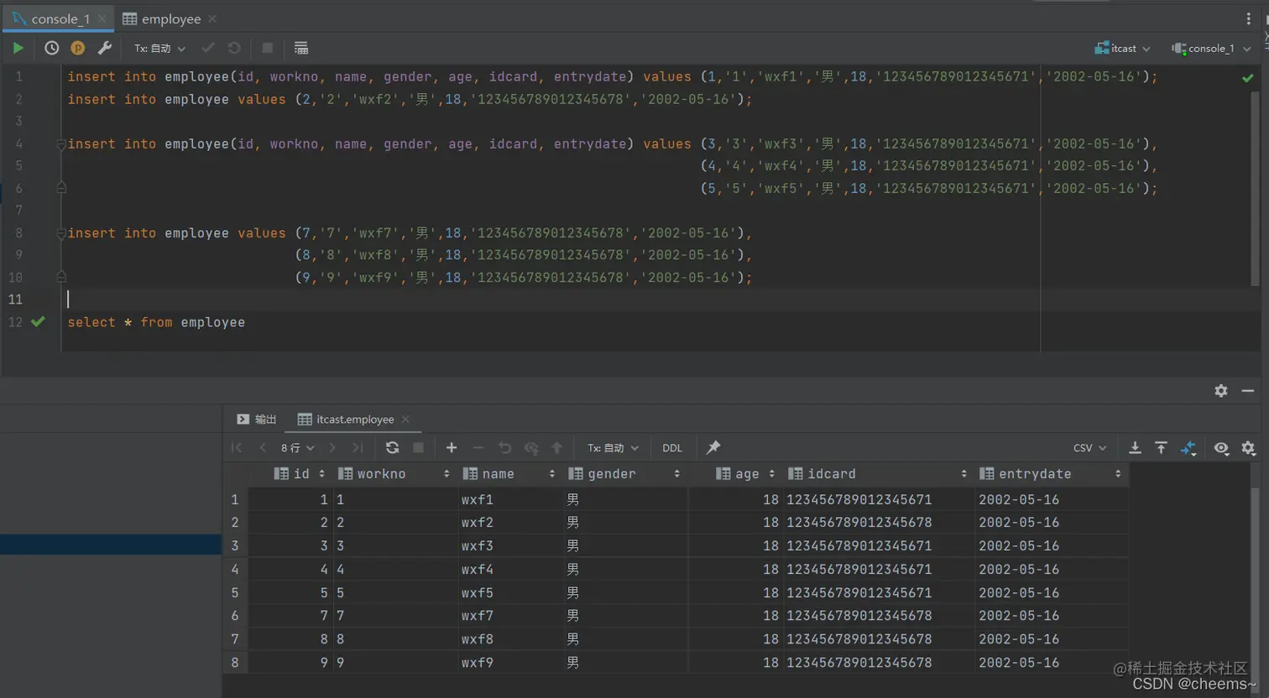Click the DDL button
The image size is (1269, 698).
672,448
